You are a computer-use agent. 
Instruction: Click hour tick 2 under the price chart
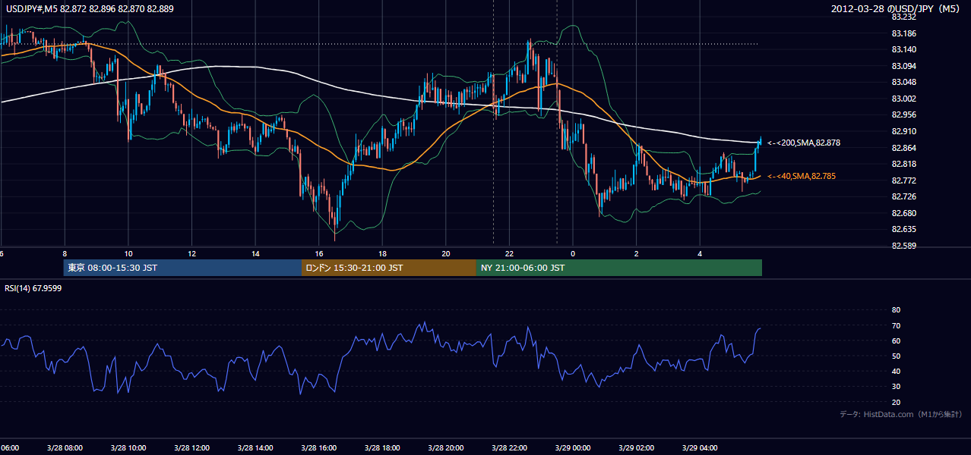tap(636, 253)
